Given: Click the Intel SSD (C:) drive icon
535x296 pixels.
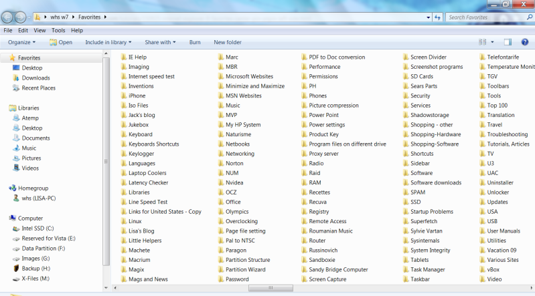Looking at the screenshot, I should pos(16,229).
